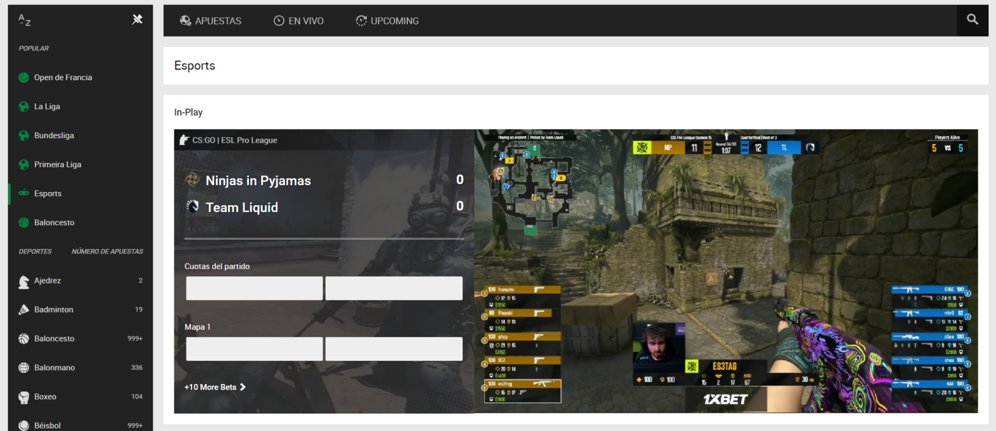Click the Balonmano ball icon
The image size is (996, 431).
[24, 367]
